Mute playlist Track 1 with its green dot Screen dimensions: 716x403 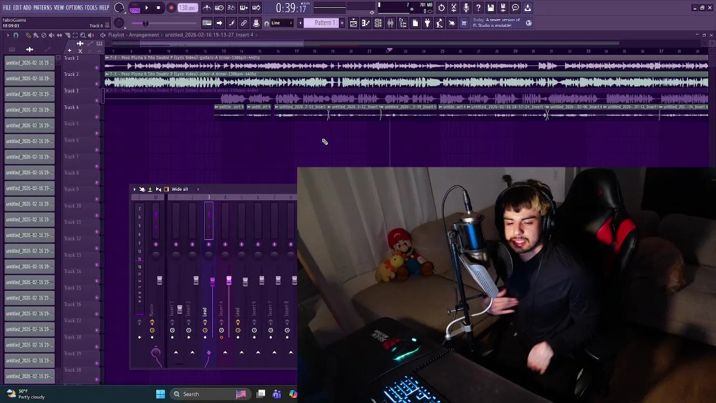coord(97,68)
